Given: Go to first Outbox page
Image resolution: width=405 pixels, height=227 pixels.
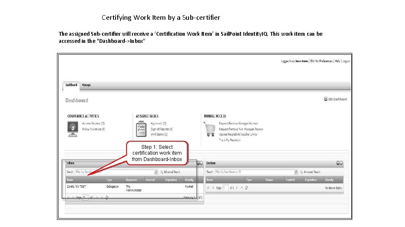Looking at the screenshot, I should click(x=208, y=188).
